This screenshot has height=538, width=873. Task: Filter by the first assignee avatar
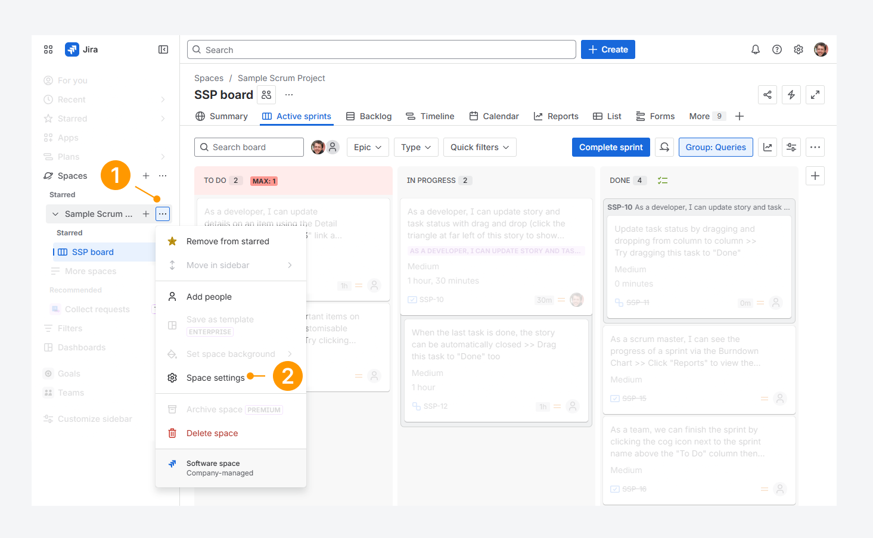318,147
